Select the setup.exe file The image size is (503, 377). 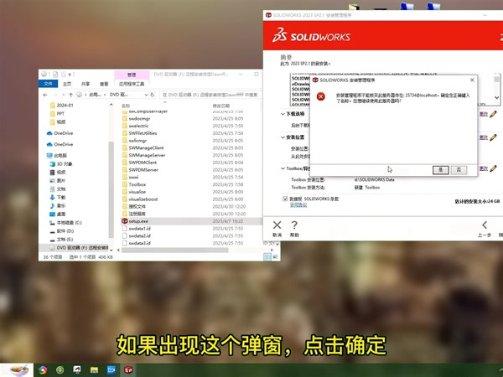click(135, 221)
